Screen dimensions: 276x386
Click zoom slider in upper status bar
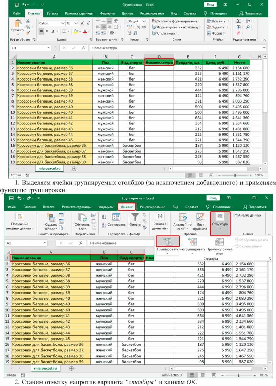tap(235, 175)
